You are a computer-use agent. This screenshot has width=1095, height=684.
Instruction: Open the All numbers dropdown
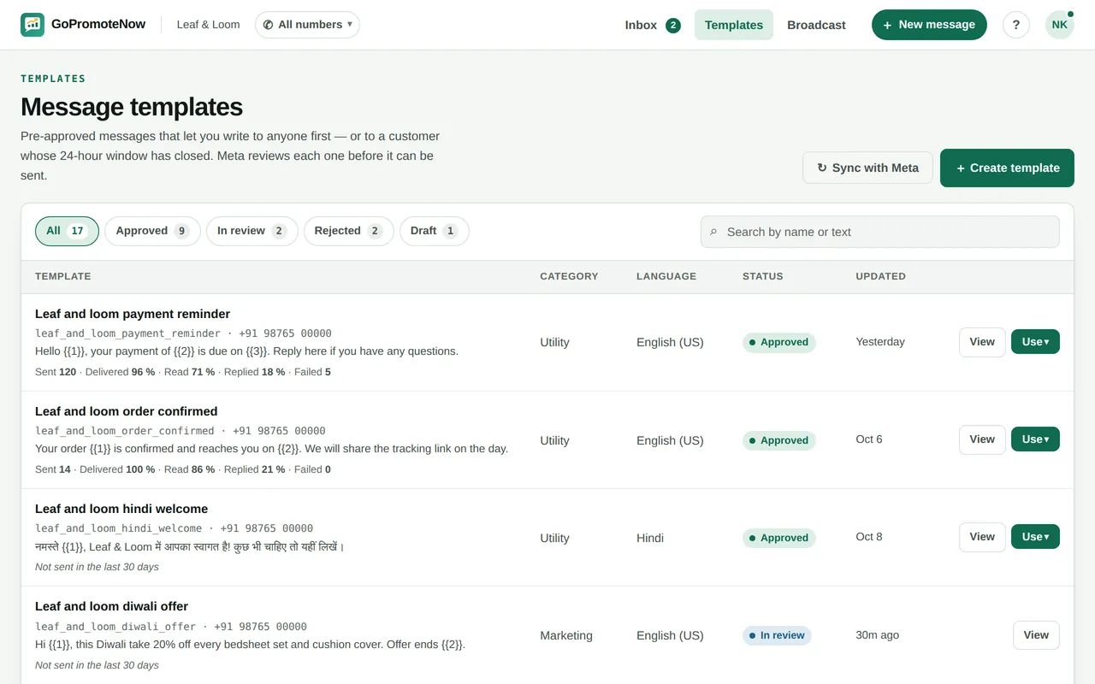point(307,25)
